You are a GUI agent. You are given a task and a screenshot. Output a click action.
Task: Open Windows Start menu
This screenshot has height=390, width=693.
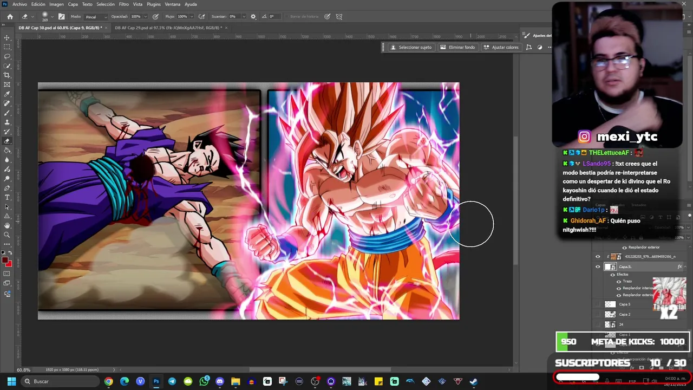point(11,381)
